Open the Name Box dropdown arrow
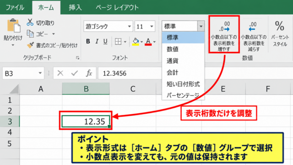Screen dimensions: 293x165 click(x=40, y=73)
